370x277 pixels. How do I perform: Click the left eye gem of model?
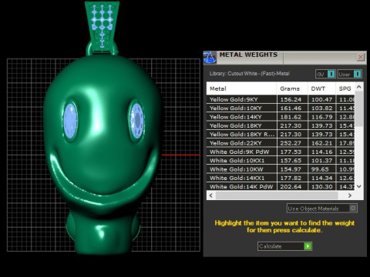[71, 121]
